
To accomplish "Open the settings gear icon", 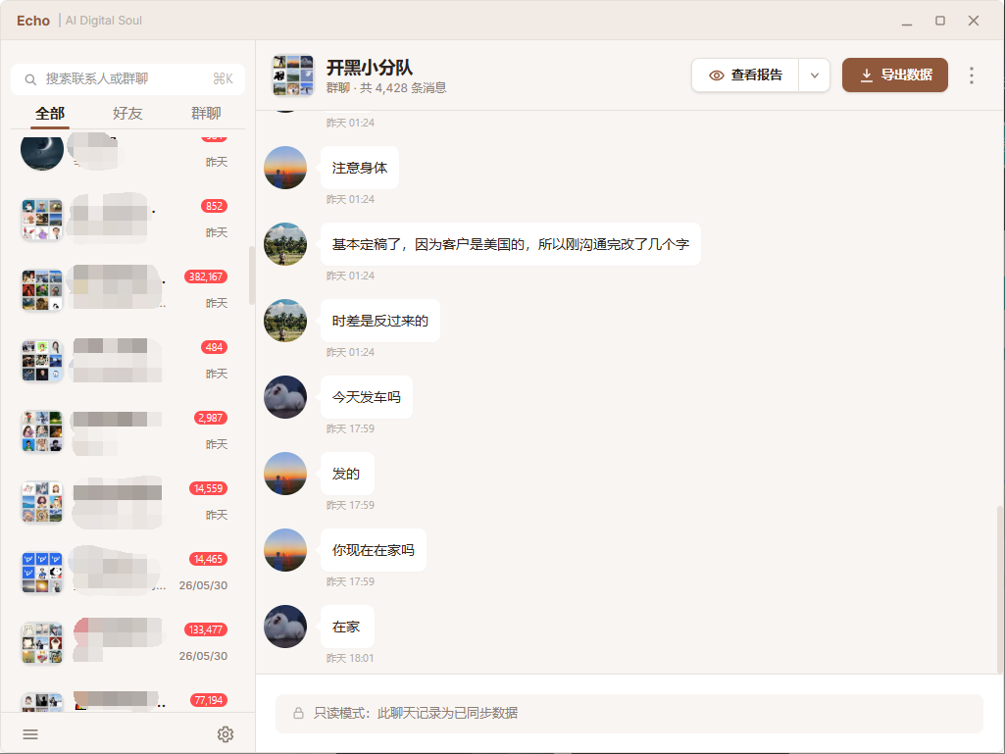I will click(226, 734).
